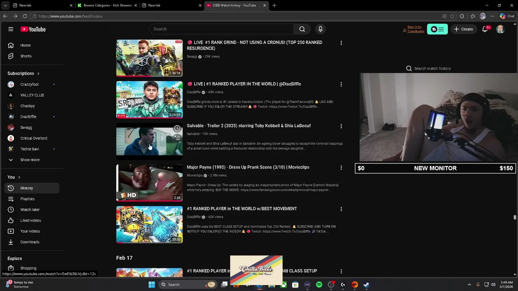Open Copilot Chat button
This screenshot has width=518, height=291.
507,16
